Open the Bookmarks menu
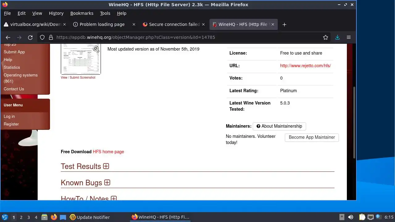This screenshot has width=395, height=222. click(x=82, y=13)
